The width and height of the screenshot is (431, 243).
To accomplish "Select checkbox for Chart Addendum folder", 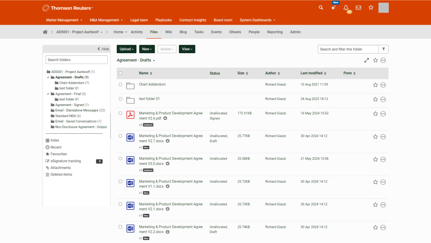I will click(x=120, y=84).
